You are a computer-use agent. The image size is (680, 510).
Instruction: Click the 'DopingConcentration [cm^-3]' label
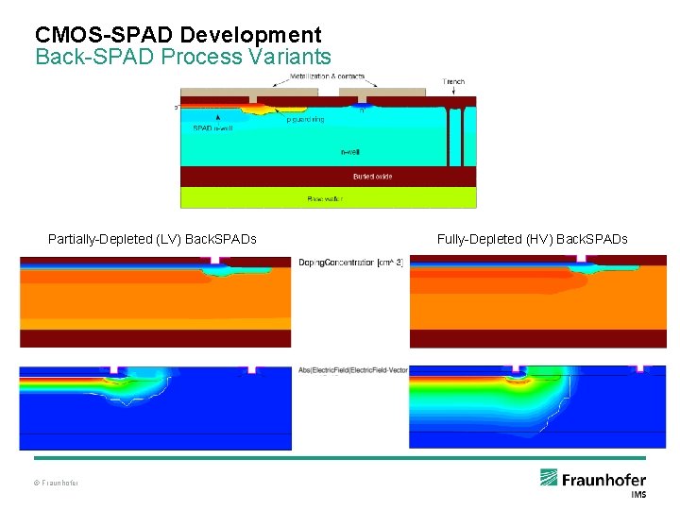click(350, 263)
